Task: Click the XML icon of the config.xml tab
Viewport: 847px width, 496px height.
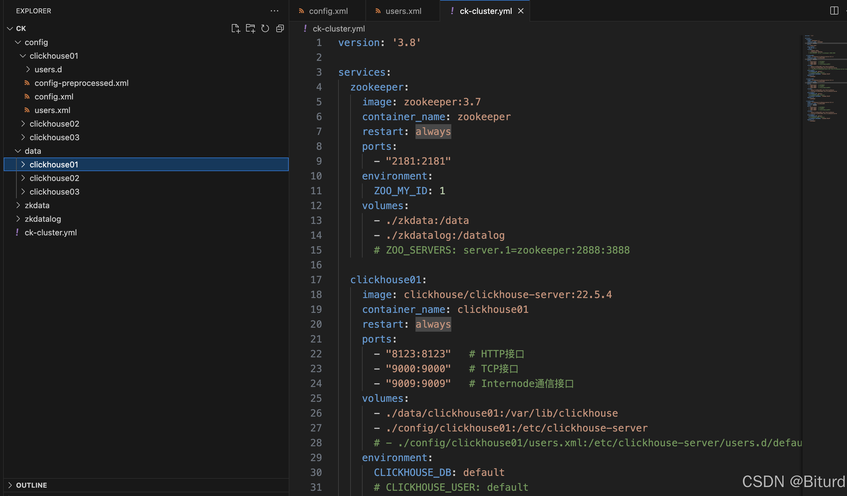Action: pyautogui.click(x=301, y=11)
